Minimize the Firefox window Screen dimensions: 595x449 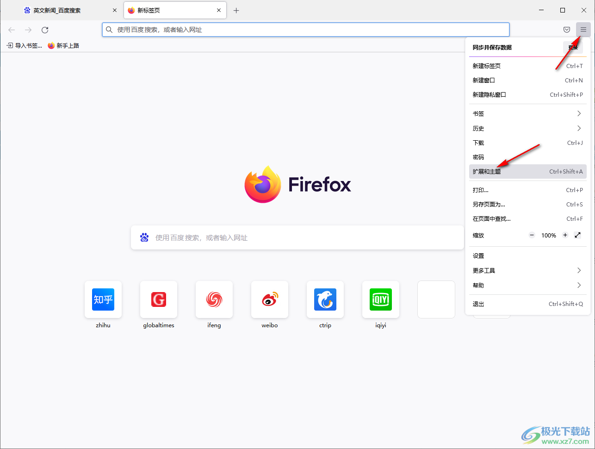pyautogui.click(x=541, y=10)
